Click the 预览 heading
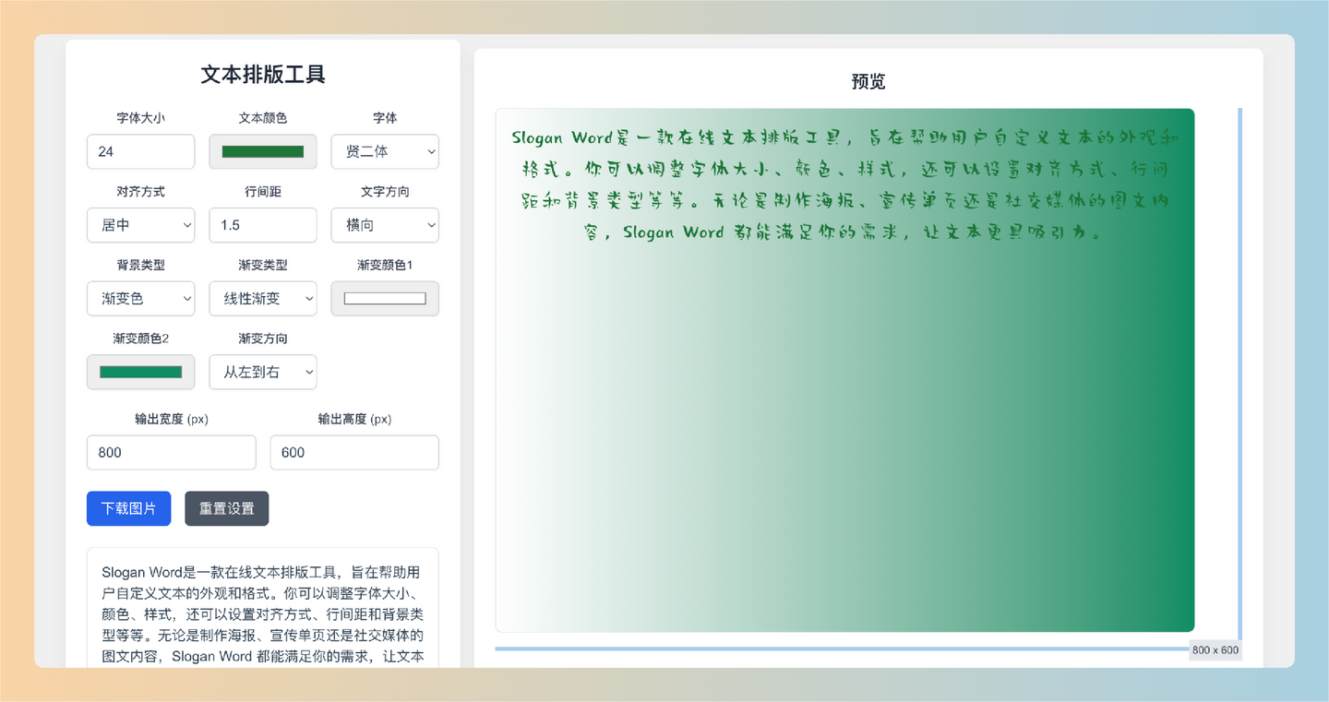This screenshot has height=702, width=1329. click(x=868, y=82)
